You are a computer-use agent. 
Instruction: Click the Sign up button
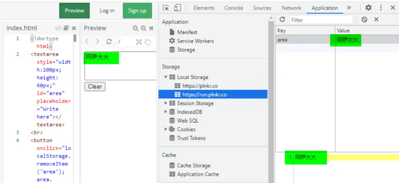point(137,11)
